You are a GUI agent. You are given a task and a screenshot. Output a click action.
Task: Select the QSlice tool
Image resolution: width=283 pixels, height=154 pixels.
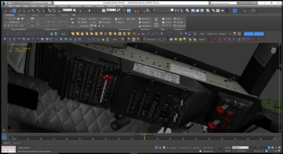[92, 19]
